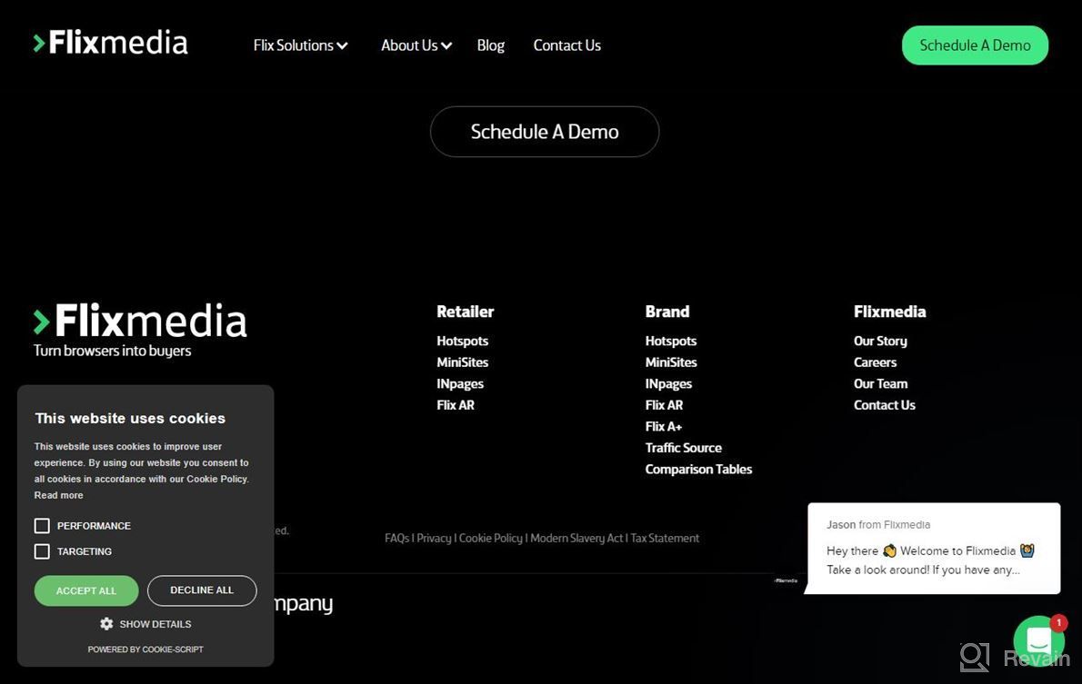Click the green Schedule A Demo header button
The image size is (1082, 684).
click(x=975, y=45)
